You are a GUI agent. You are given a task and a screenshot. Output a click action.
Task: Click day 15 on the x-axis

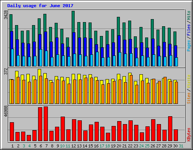click(90, 146)
